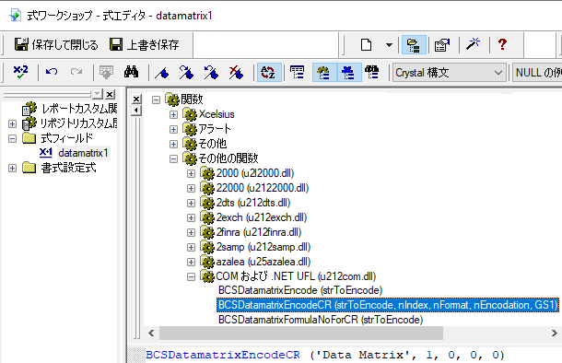The image size is (562, 363).
Task: Expand the format formulas folder
Action: click(x=12, y=168)
